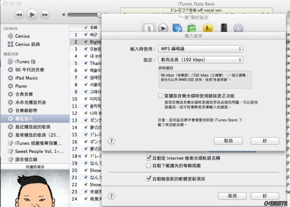Select track row 10 미치도

(86, 99)
